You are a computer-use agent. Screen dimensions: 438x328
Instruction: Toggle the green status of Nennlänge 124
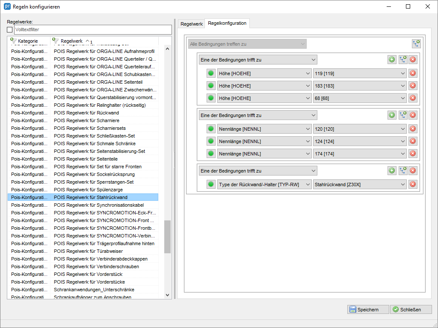point(211,141)
